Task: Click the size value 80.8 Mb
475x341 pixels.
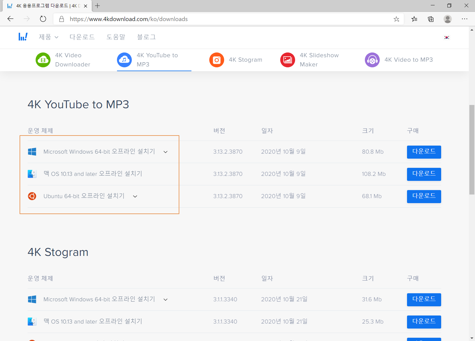Action: (x=373, y=152)
